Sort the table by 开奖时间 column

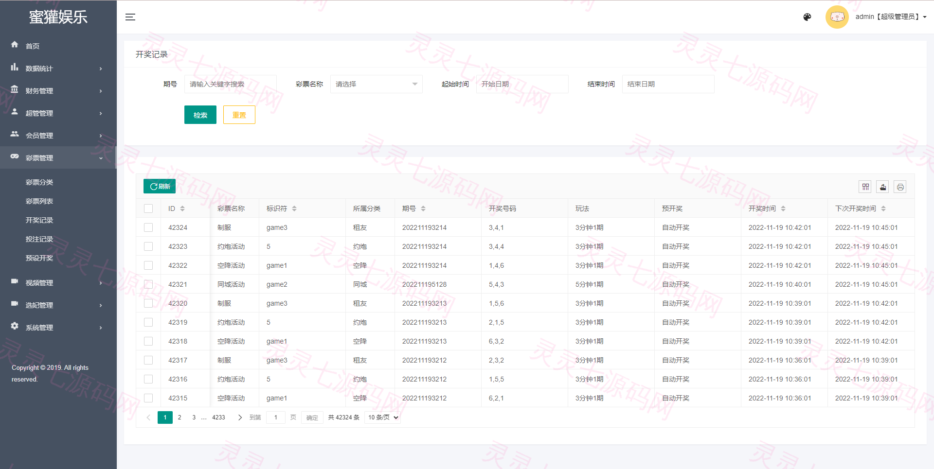click(x=783, y=208)
